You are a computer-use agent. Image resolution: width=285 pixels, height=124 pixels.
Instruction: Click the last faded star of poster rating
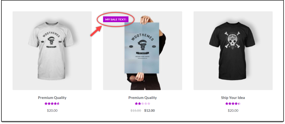click(x=149, y=104)
